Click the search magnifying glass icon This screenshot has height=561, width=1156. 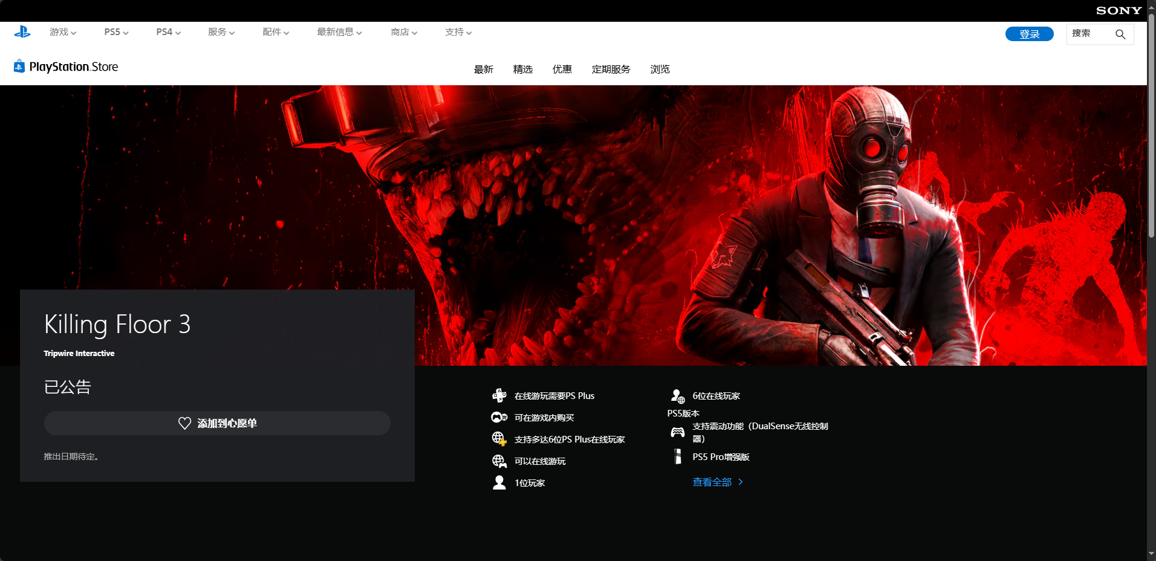point(1120,34)
